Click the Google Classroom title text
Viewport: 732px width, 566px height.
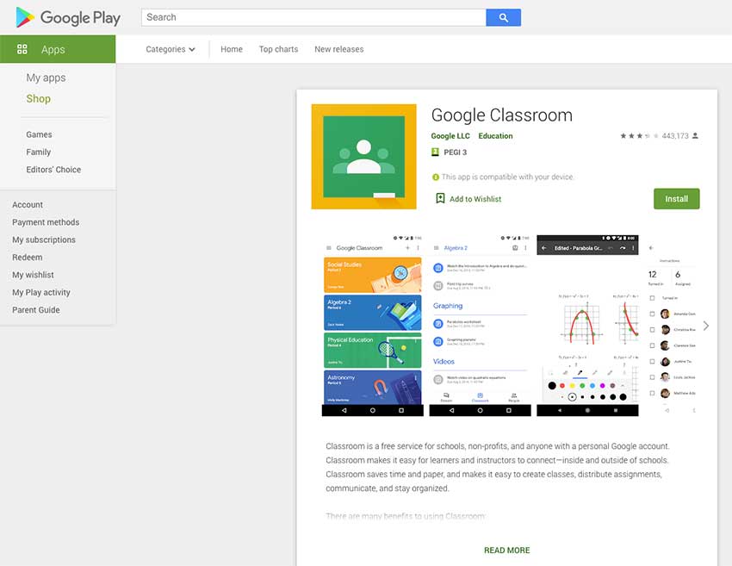click(x=502, y=115)
